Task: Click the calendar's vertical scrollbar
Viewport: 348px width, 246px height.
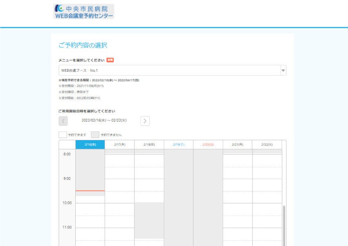Action: 284,225
